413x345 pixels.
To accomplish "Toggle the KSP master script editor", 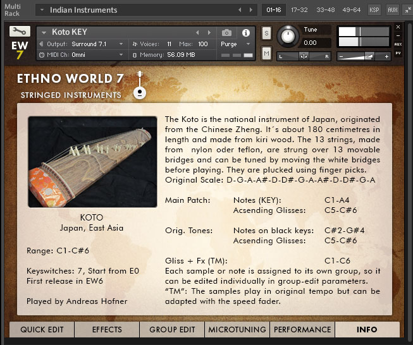I will pyautogui.click(x=374, y=10).
